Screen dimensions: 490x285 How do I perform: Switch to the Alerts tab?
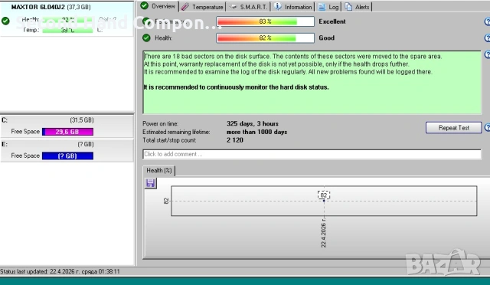click(358, 7)
